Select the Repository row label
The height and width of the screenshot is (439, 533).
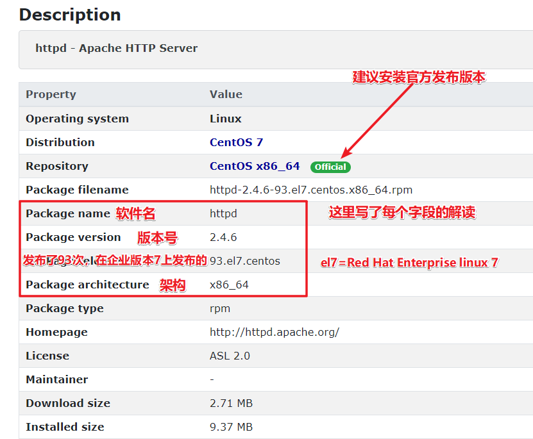point(57,167)
